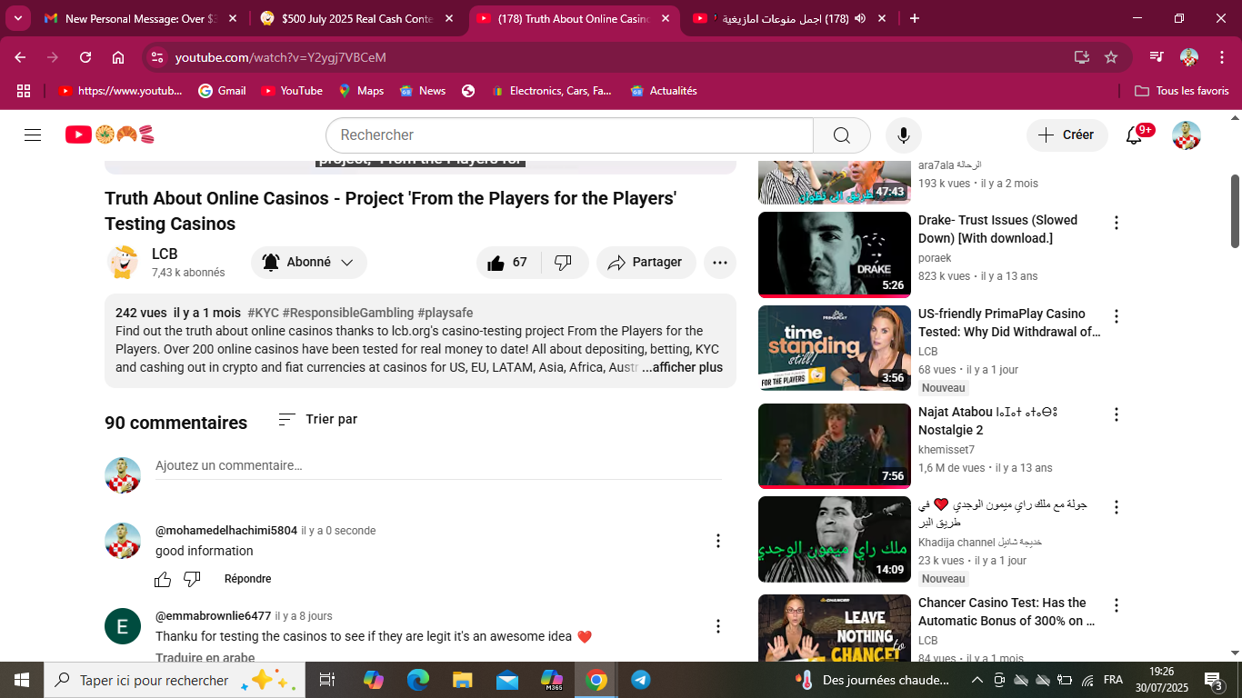
Task: Click the search magnifier button
Action: [841, 135]
